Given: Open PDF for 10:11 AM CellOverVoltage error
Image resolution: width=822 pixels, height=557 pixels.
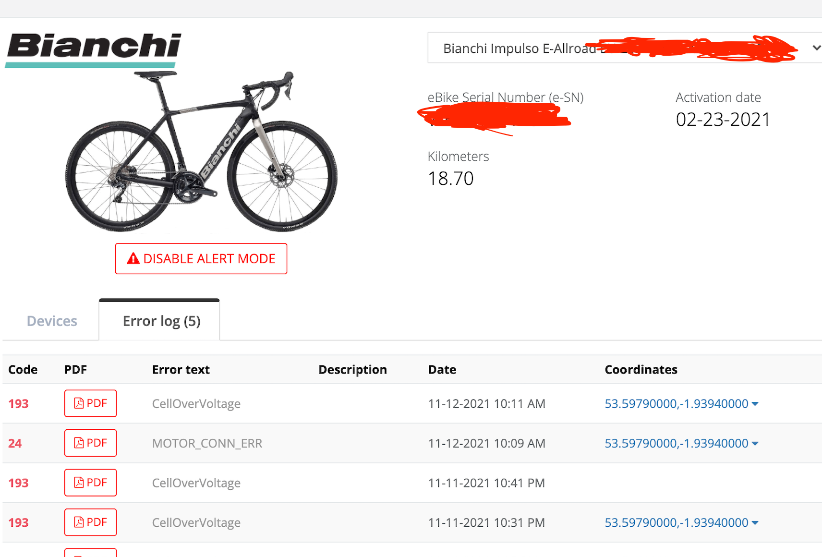Looking at the screenshot, I should [90, 403].
